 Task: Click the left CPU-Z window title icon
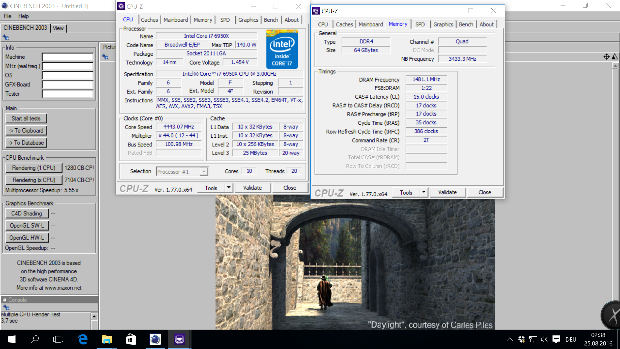(121, 6)
